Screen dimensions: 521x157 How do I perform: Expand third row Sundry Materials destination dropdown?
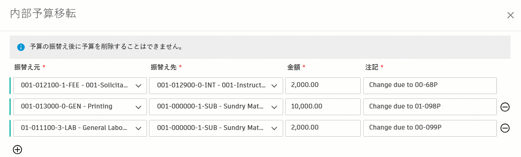(x=216, y=128)
